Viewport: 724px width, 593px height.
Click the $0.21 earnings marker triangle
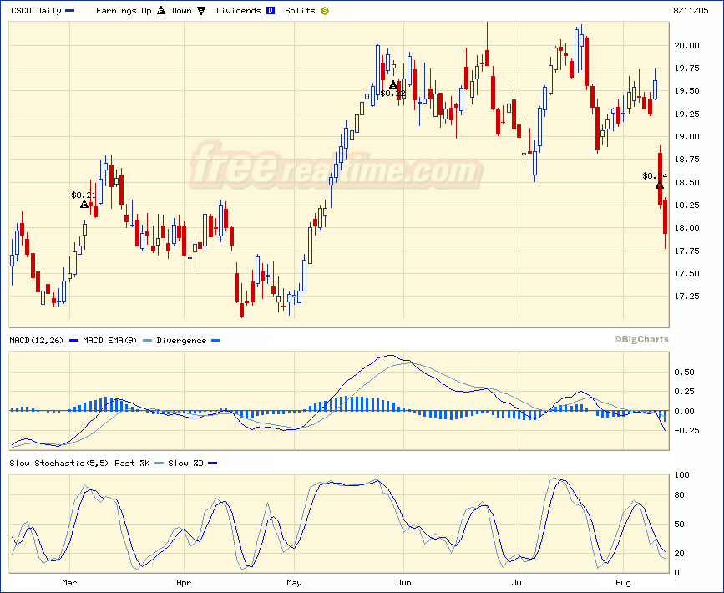tap(84, 204)
